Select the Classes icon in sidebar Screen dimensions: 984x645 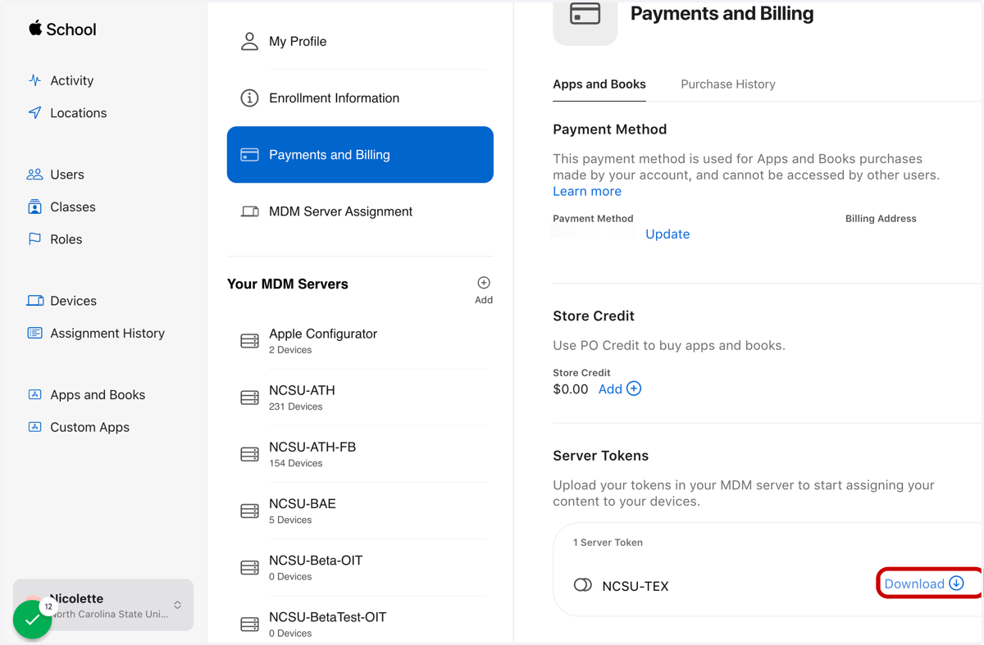[34, 207]
